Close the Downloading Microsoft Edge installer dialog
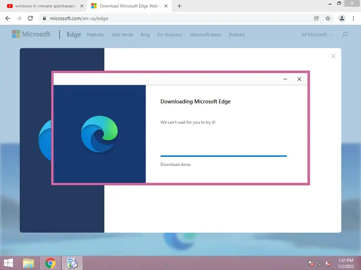 point(299,79)
